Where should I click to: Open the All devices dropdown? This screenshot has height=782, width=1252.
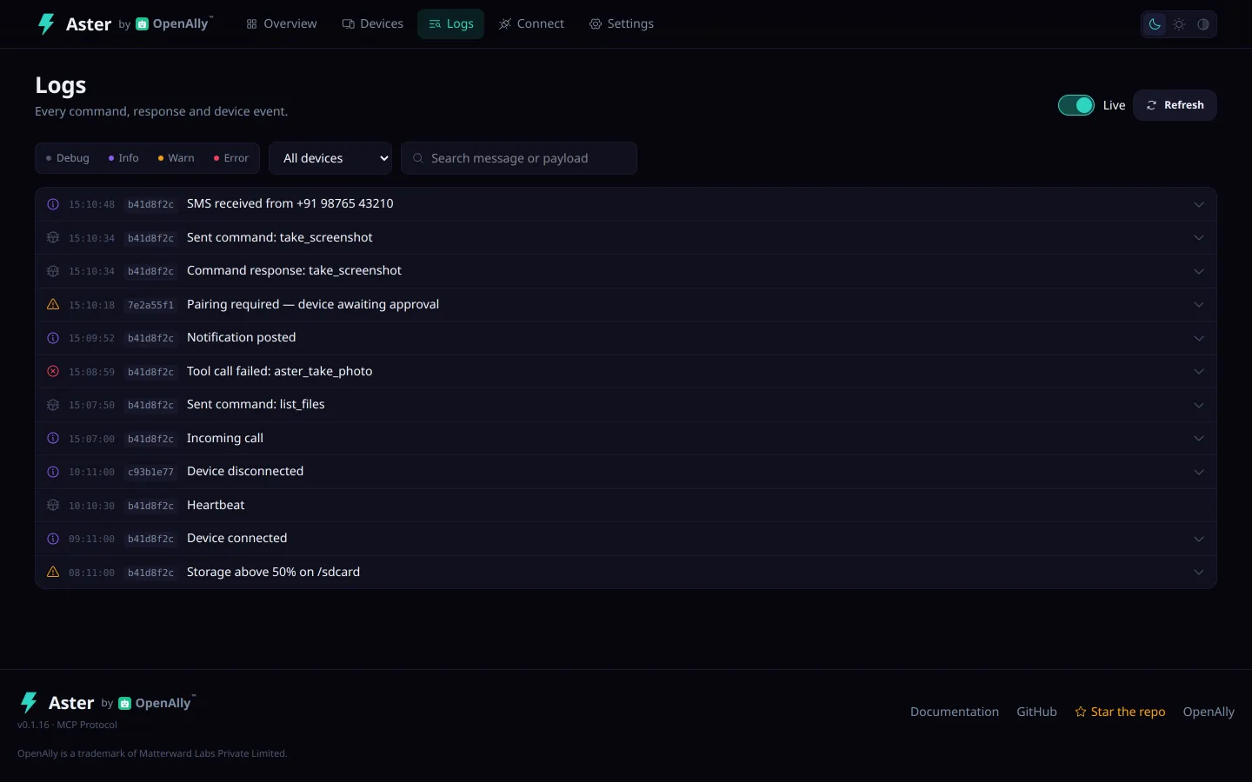click(330, 158)
